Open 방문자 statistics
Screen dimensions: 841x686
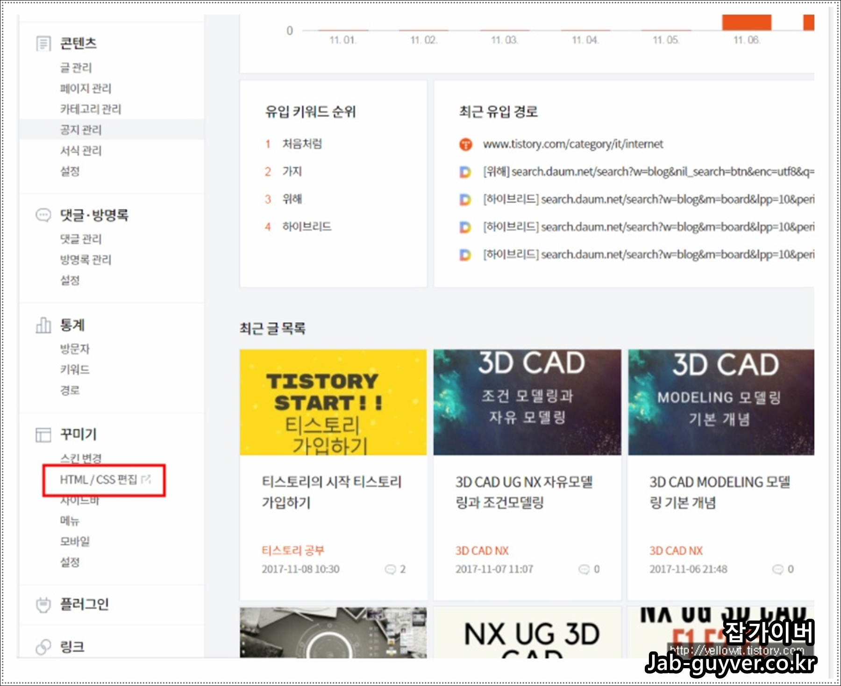click(x=75, y=348)
